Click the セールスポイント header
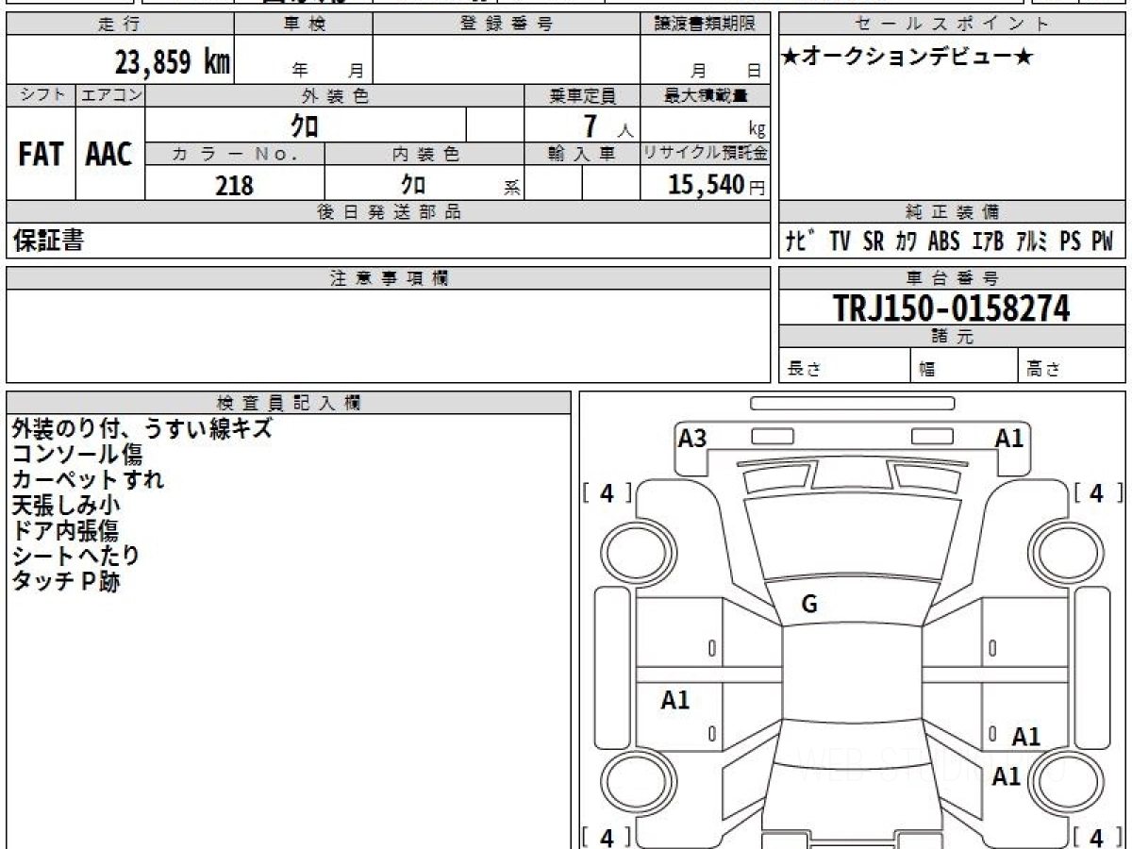Image resolution: width=1132 pixels, height=849 pixels. coord(953,25)
